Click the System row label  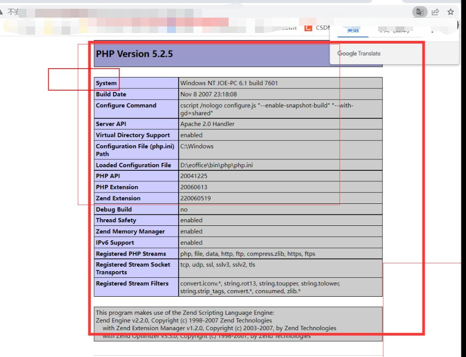coord(106,83)
